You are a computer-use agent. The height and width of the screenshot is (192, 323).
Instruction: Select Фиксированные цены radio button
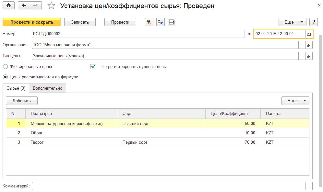(x=6, y=67)
